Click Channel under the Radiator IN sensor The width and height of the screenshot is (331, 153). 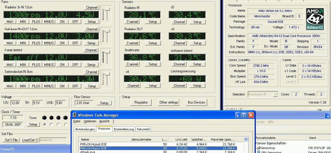pyautogui.click(x=133, y=21)
